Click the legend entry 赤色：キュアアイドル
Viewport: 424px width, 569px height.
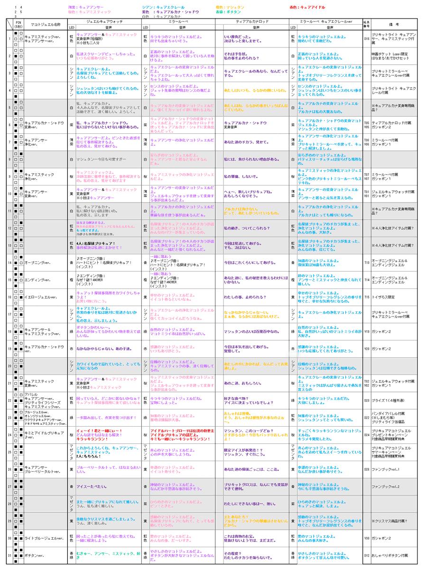(308, 7)
